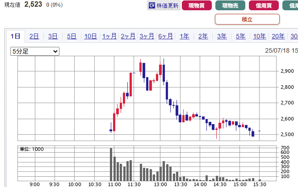Click the 単位: 1000 volume label
This screenshot has width=298, height=187.
pos(32,149)
